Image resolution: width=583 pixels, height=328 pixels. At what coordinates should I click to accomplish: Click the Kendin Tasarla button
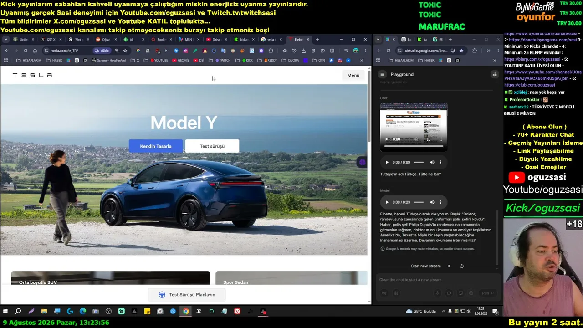pyautogui.click(x=156, y=146)
